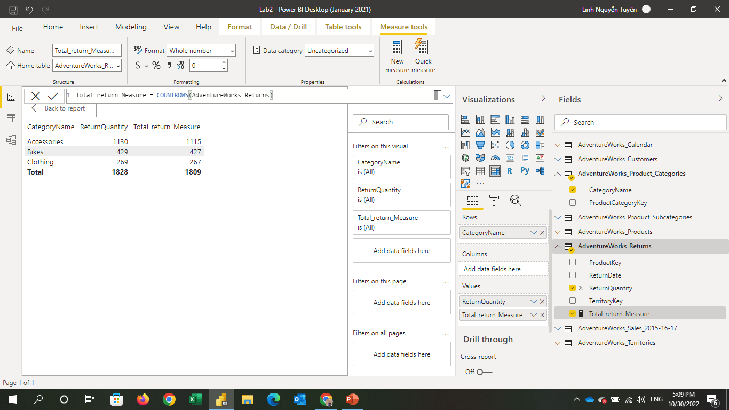This screenshot has height=410, width=729.
Task: Select the Donut chart visualization
Action: coord(525,145)
